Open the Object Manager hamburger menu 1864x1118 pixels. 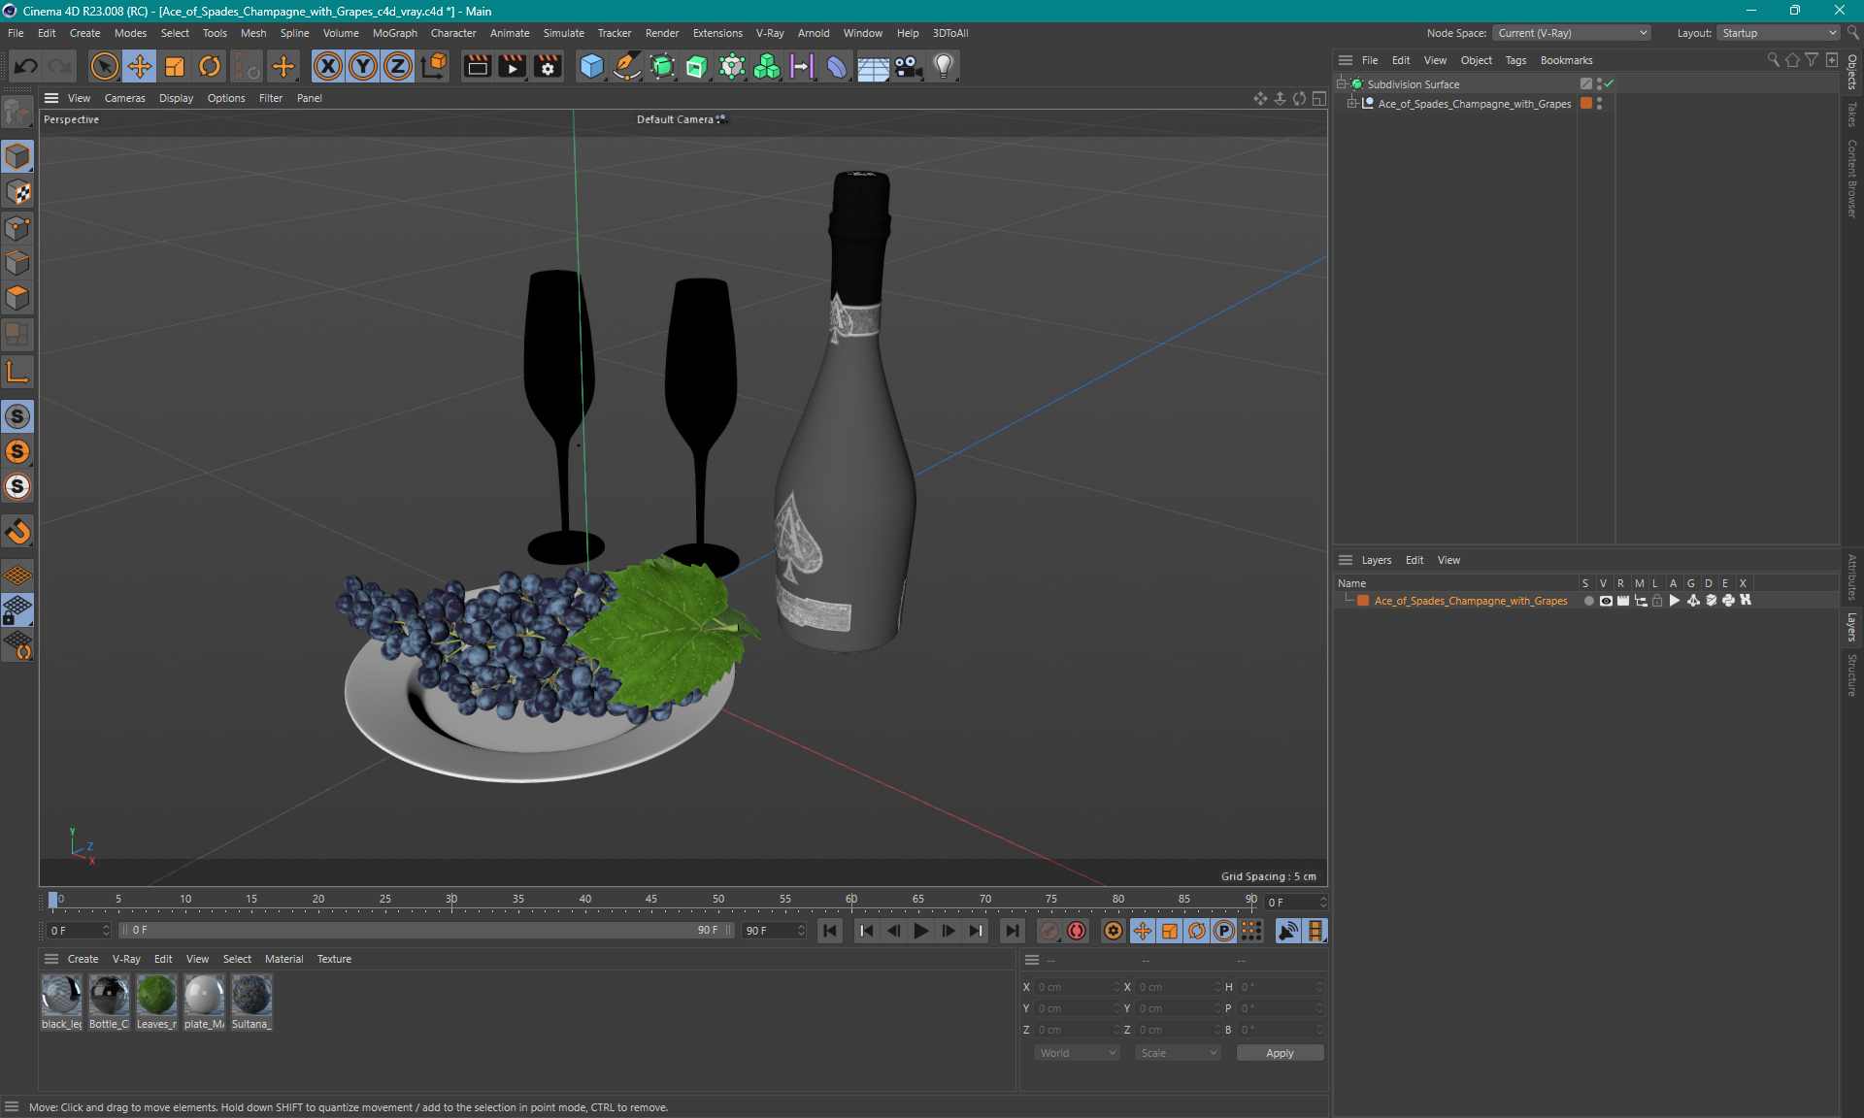click(x=1346, y=60)
